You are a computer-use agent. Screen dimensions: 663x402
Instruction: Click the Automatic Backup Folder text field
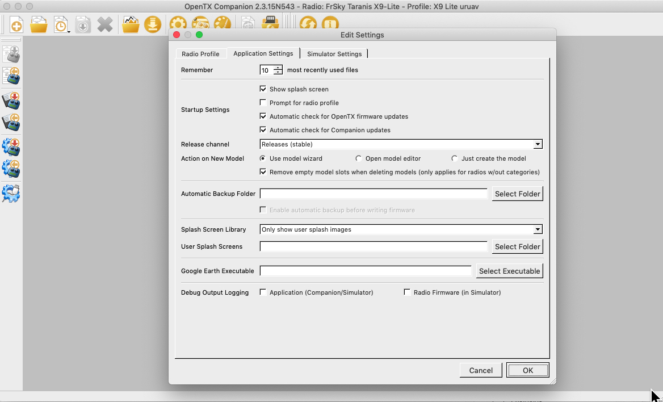coord(374,194)
